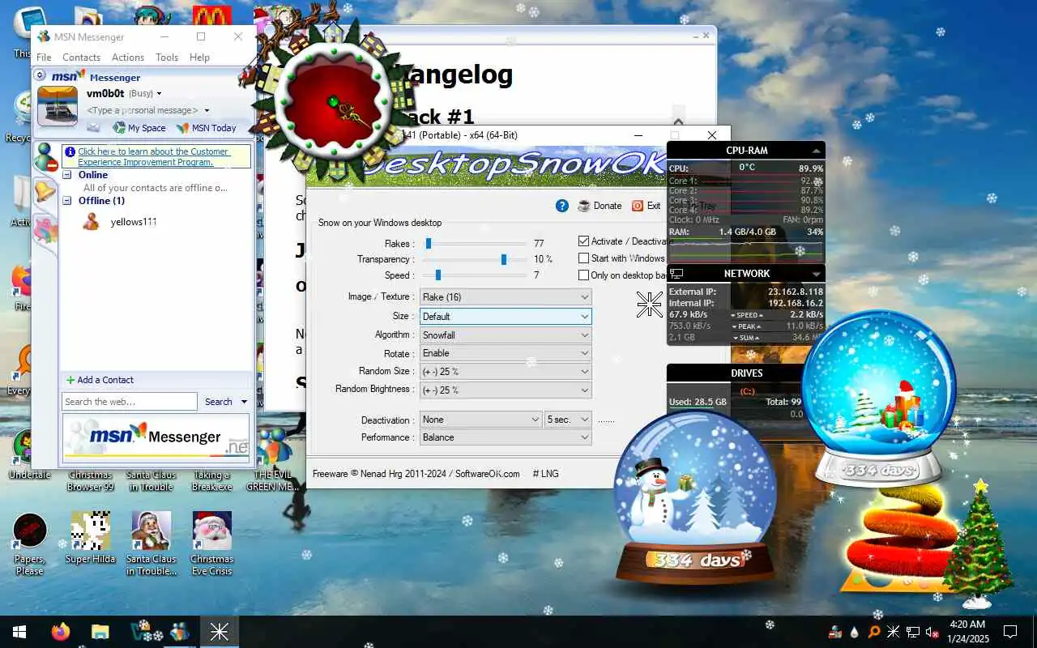Click the Search button in Messenger
The height and width of the screenshot is (648, 1037).
click(x=218, y=402)
